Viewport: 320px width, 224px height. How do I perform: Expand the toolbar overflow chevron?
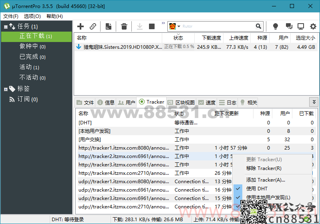163,23
